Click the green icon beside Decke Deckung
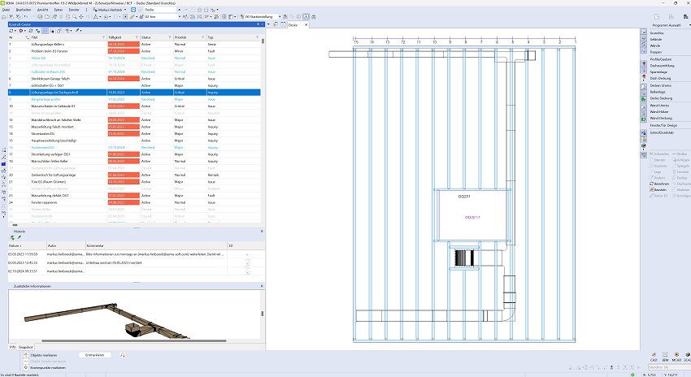This screenshot has width=691, height=377. (643, 98)
